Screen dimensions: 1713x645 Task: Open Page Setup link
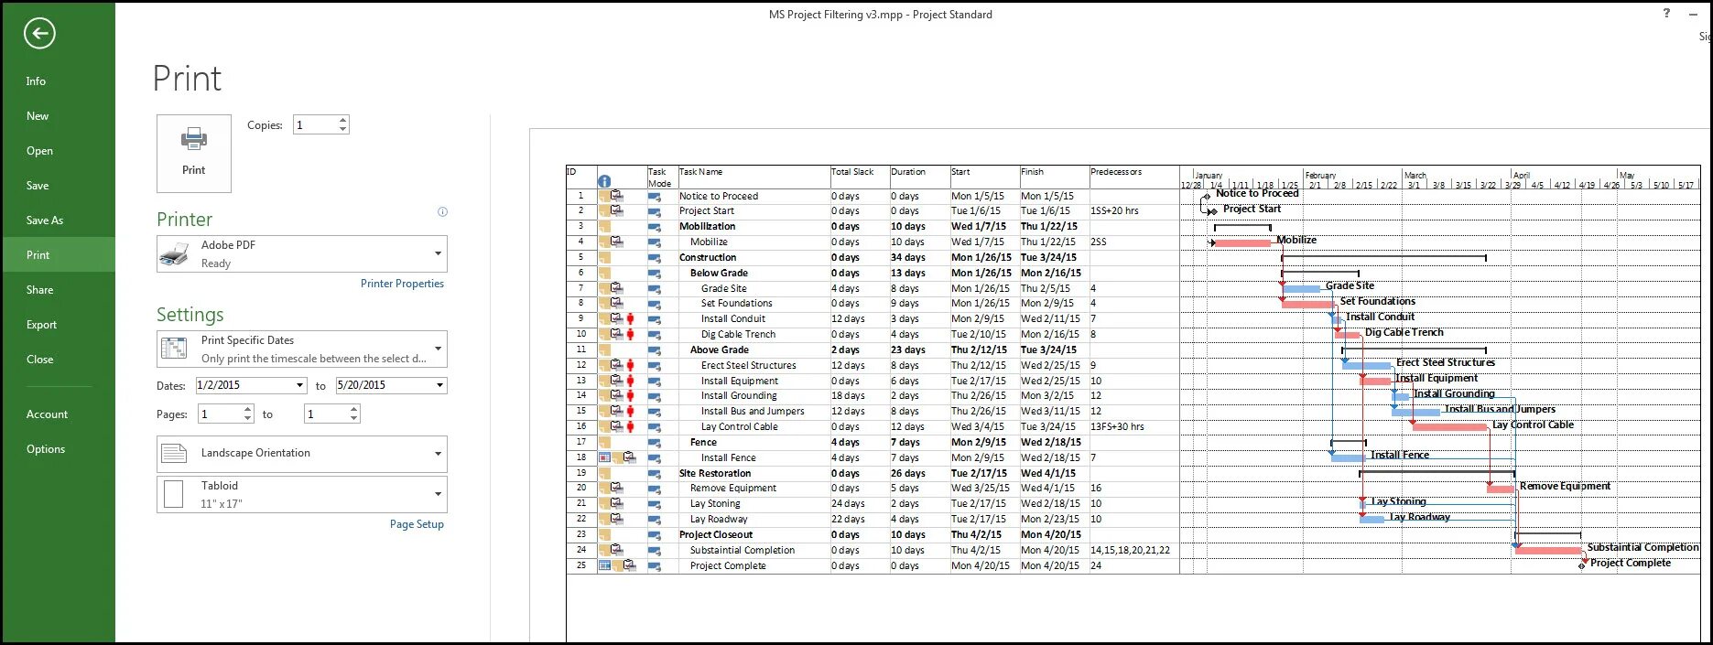pyautogui.click(x=417, y=524)
